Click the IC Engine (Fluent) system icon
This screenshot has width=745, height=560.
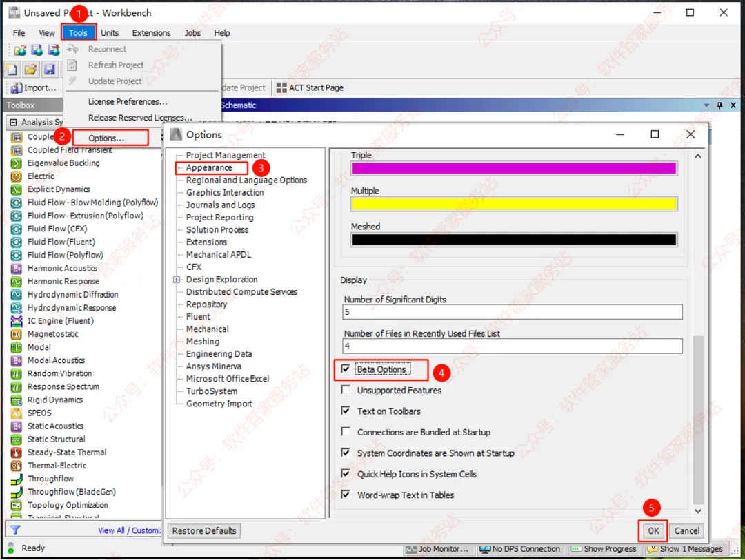(16, 321)
